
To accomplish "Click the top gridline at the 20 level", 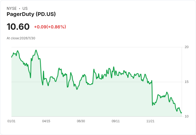I will (96, 47).
